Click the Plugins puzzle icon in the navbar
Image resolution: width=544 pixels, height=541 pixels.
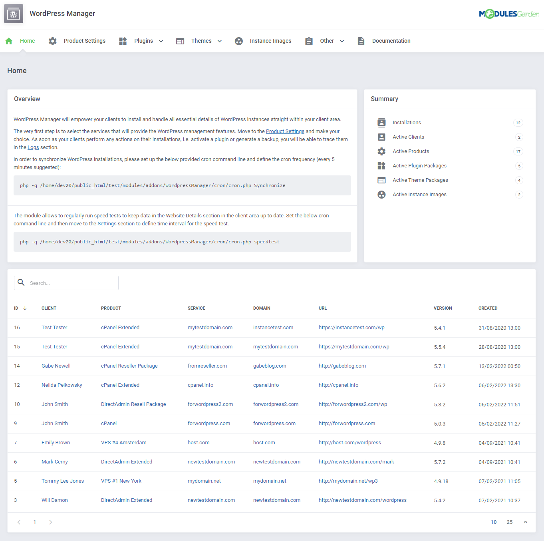(123, 41)
